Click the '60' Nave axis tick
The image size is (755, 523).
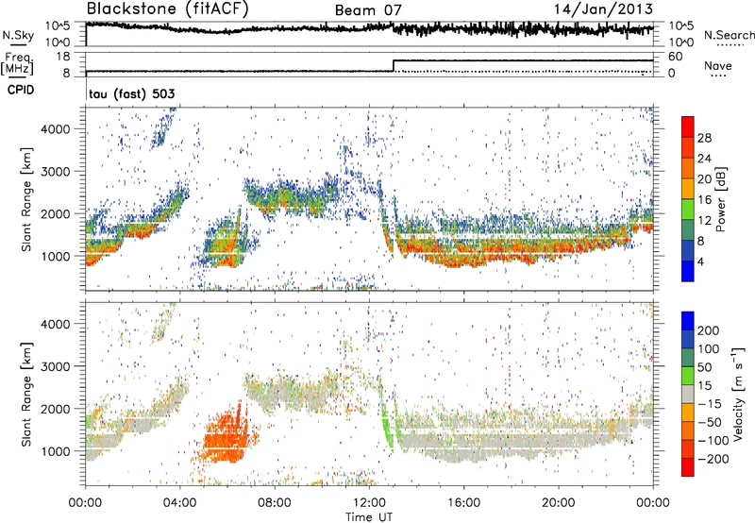pyautogui.click(x=676, y=57)
